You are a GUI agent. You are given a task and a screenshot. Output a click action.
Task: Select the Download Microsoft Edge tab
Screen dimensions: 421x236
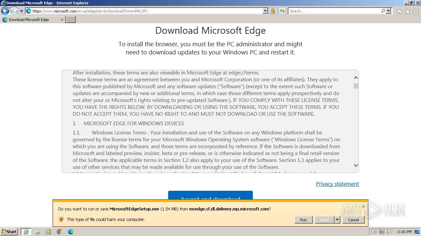coord(33,20)
